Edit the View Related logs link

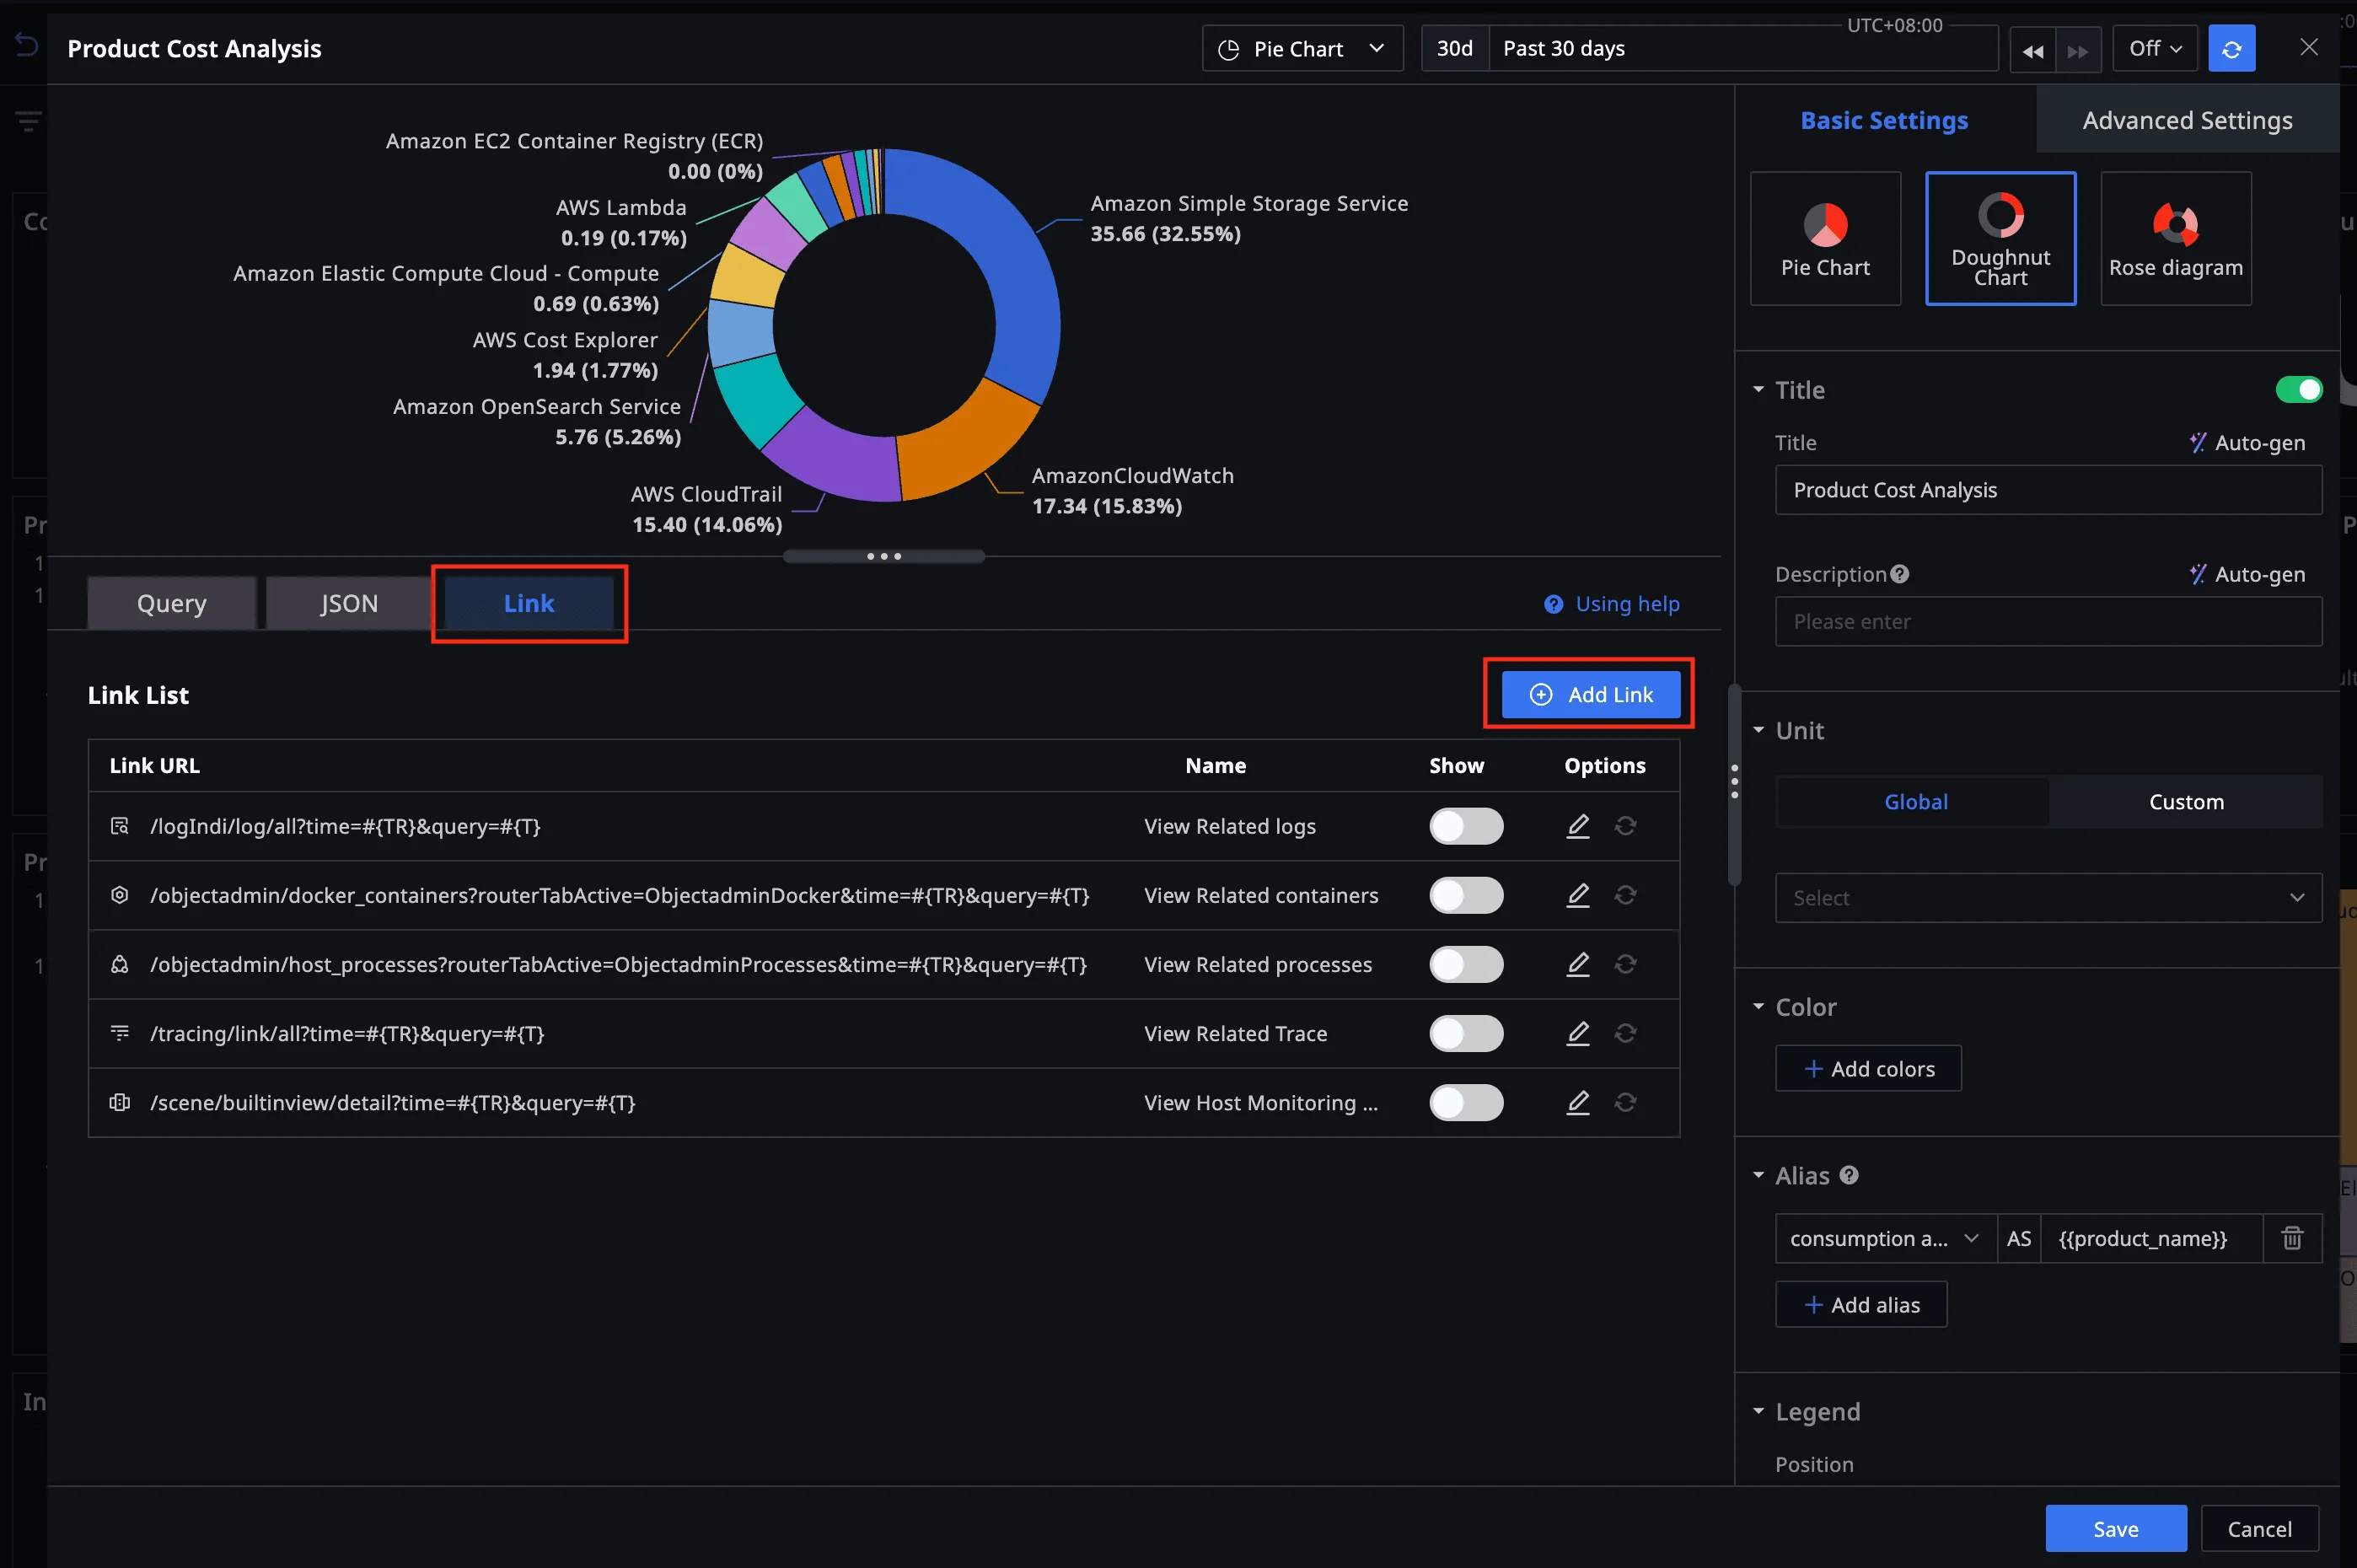[x=1577, y=826]
